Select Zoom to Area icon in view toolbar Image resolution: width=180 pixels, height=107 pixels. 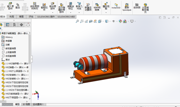[x=82, y=21]
